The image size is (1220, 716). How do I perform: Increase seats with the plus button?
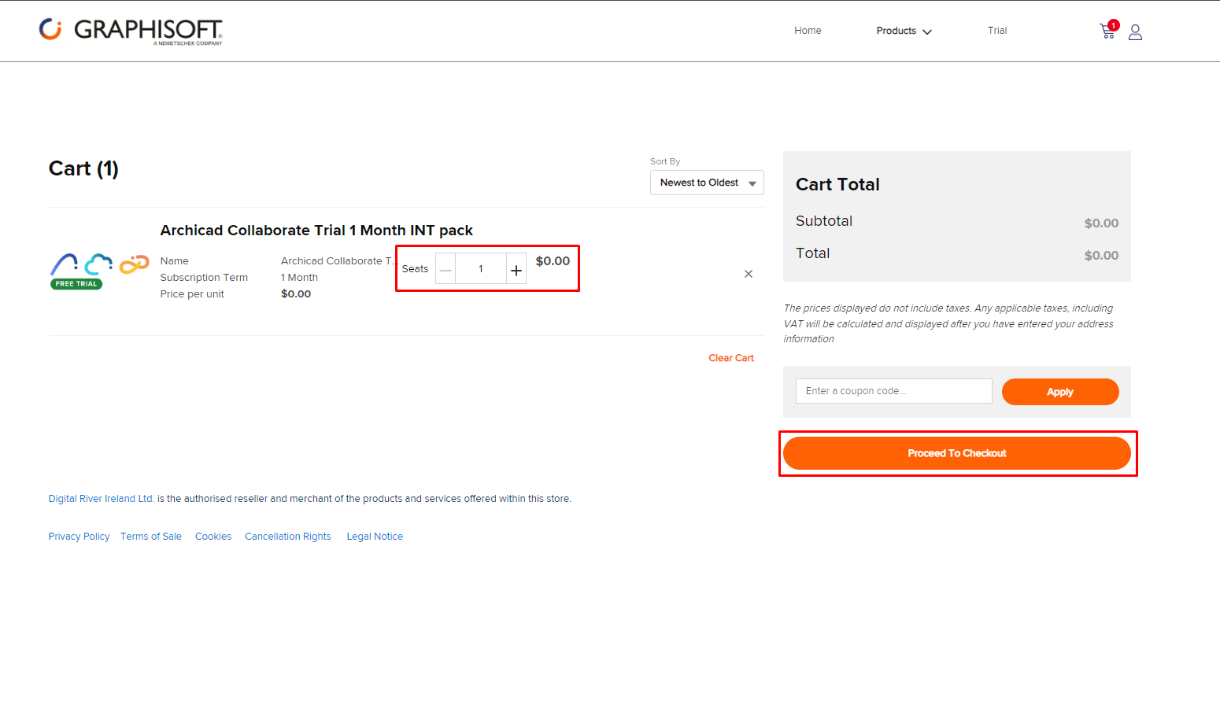(516, 270)
